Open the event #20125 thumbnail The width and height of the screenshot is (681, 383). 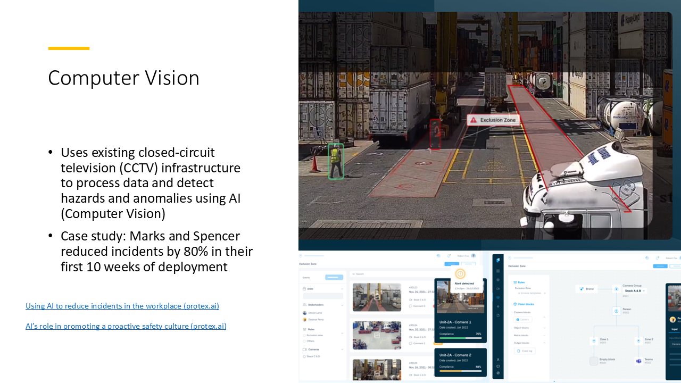[377, 370]
